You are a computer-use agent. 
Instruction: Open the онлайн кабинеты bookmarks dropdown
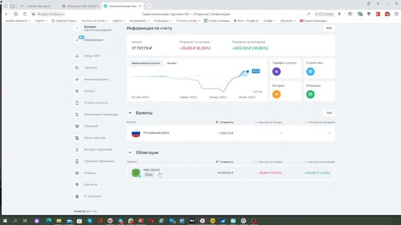(18, 21)
